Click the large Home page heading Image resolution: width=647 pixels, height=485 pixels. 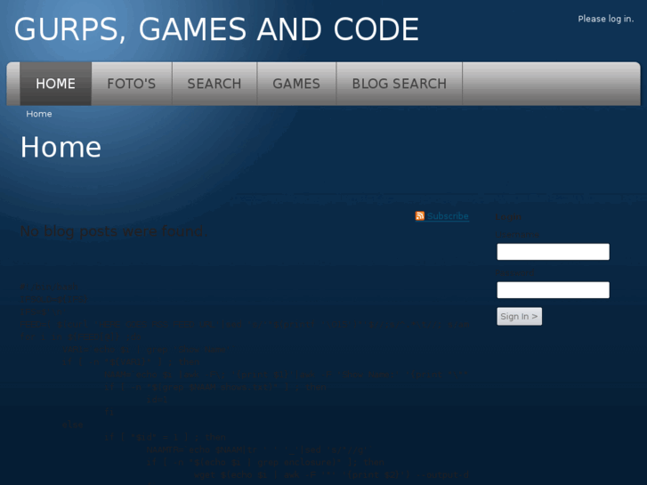click(x=61, y=148)
